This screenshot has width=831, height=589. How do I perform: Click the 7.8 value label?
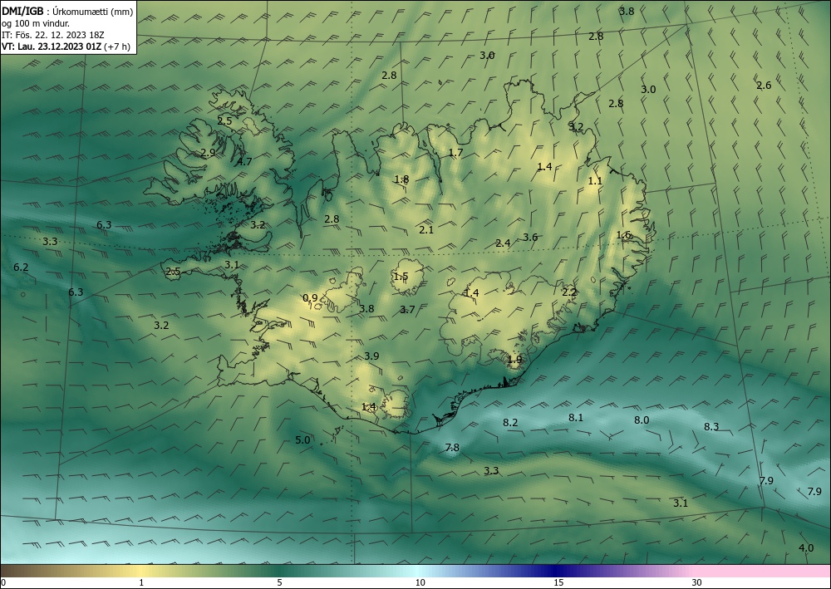pyautogui.click(x=452, y=448)
